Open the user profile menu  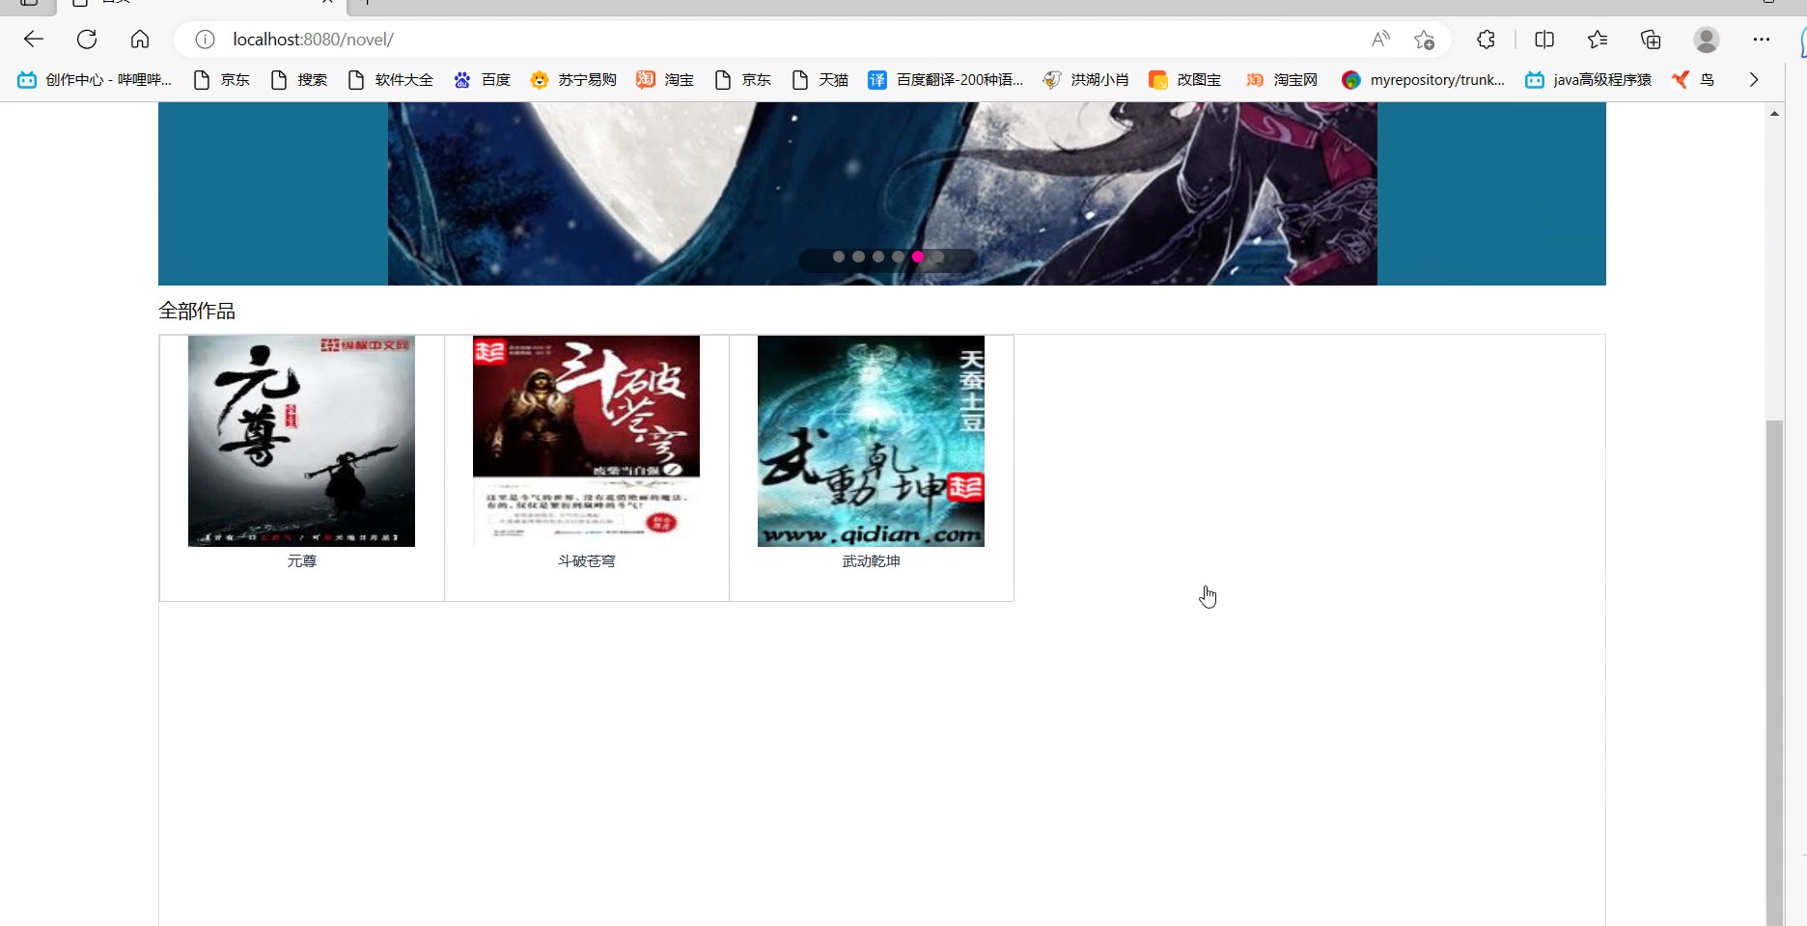pyautogui.click(x=1707, y=40)
